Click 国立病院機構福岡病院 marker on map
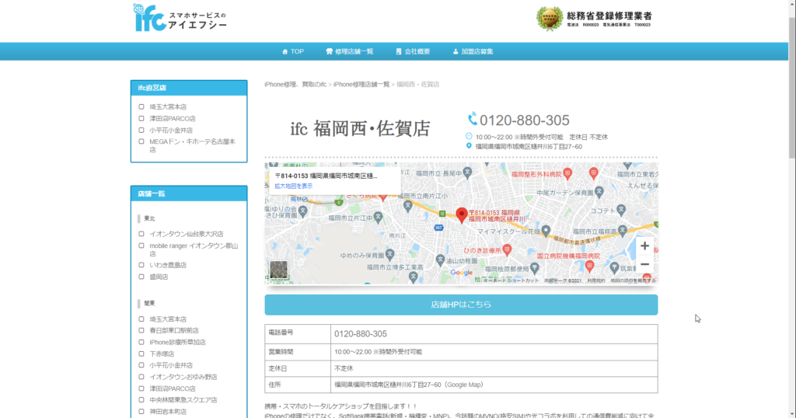This screenshot has height=418, width=796. click(x=589, y=265)
